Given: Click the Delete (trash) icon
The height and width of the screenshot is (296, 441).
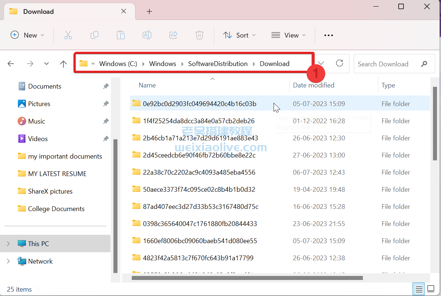Looking at the screenshot, I should [199, 35].
